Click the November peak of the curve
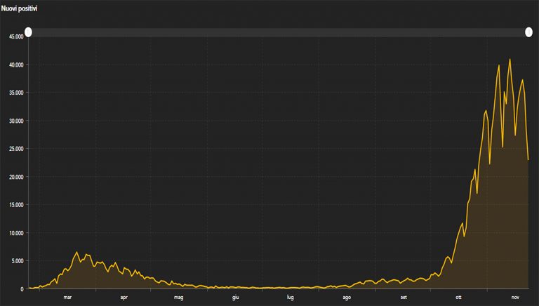This screenshot has width=539, height=306. tap(510, 59)
